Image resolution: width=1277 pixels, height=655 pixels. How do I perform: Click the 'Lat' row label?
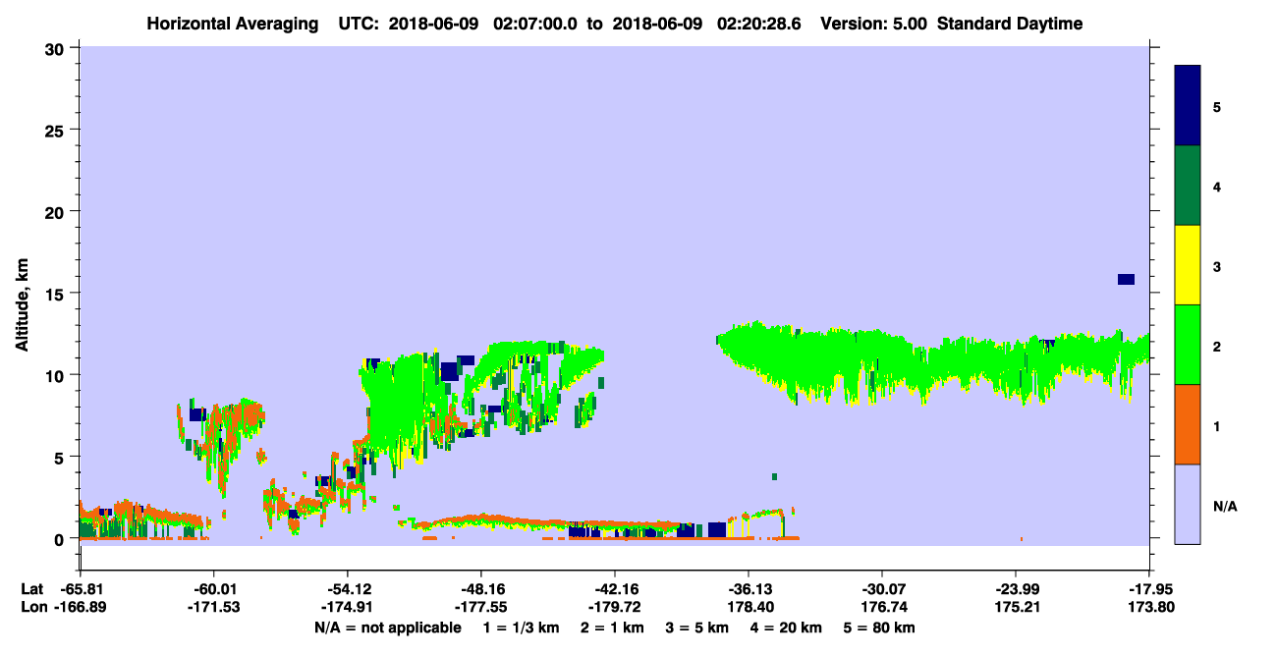[31, 588]
